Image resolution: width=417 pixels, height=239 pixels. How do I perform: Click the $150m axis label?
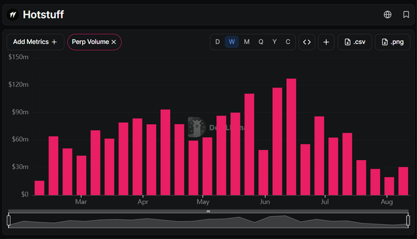tap(18, 57)
